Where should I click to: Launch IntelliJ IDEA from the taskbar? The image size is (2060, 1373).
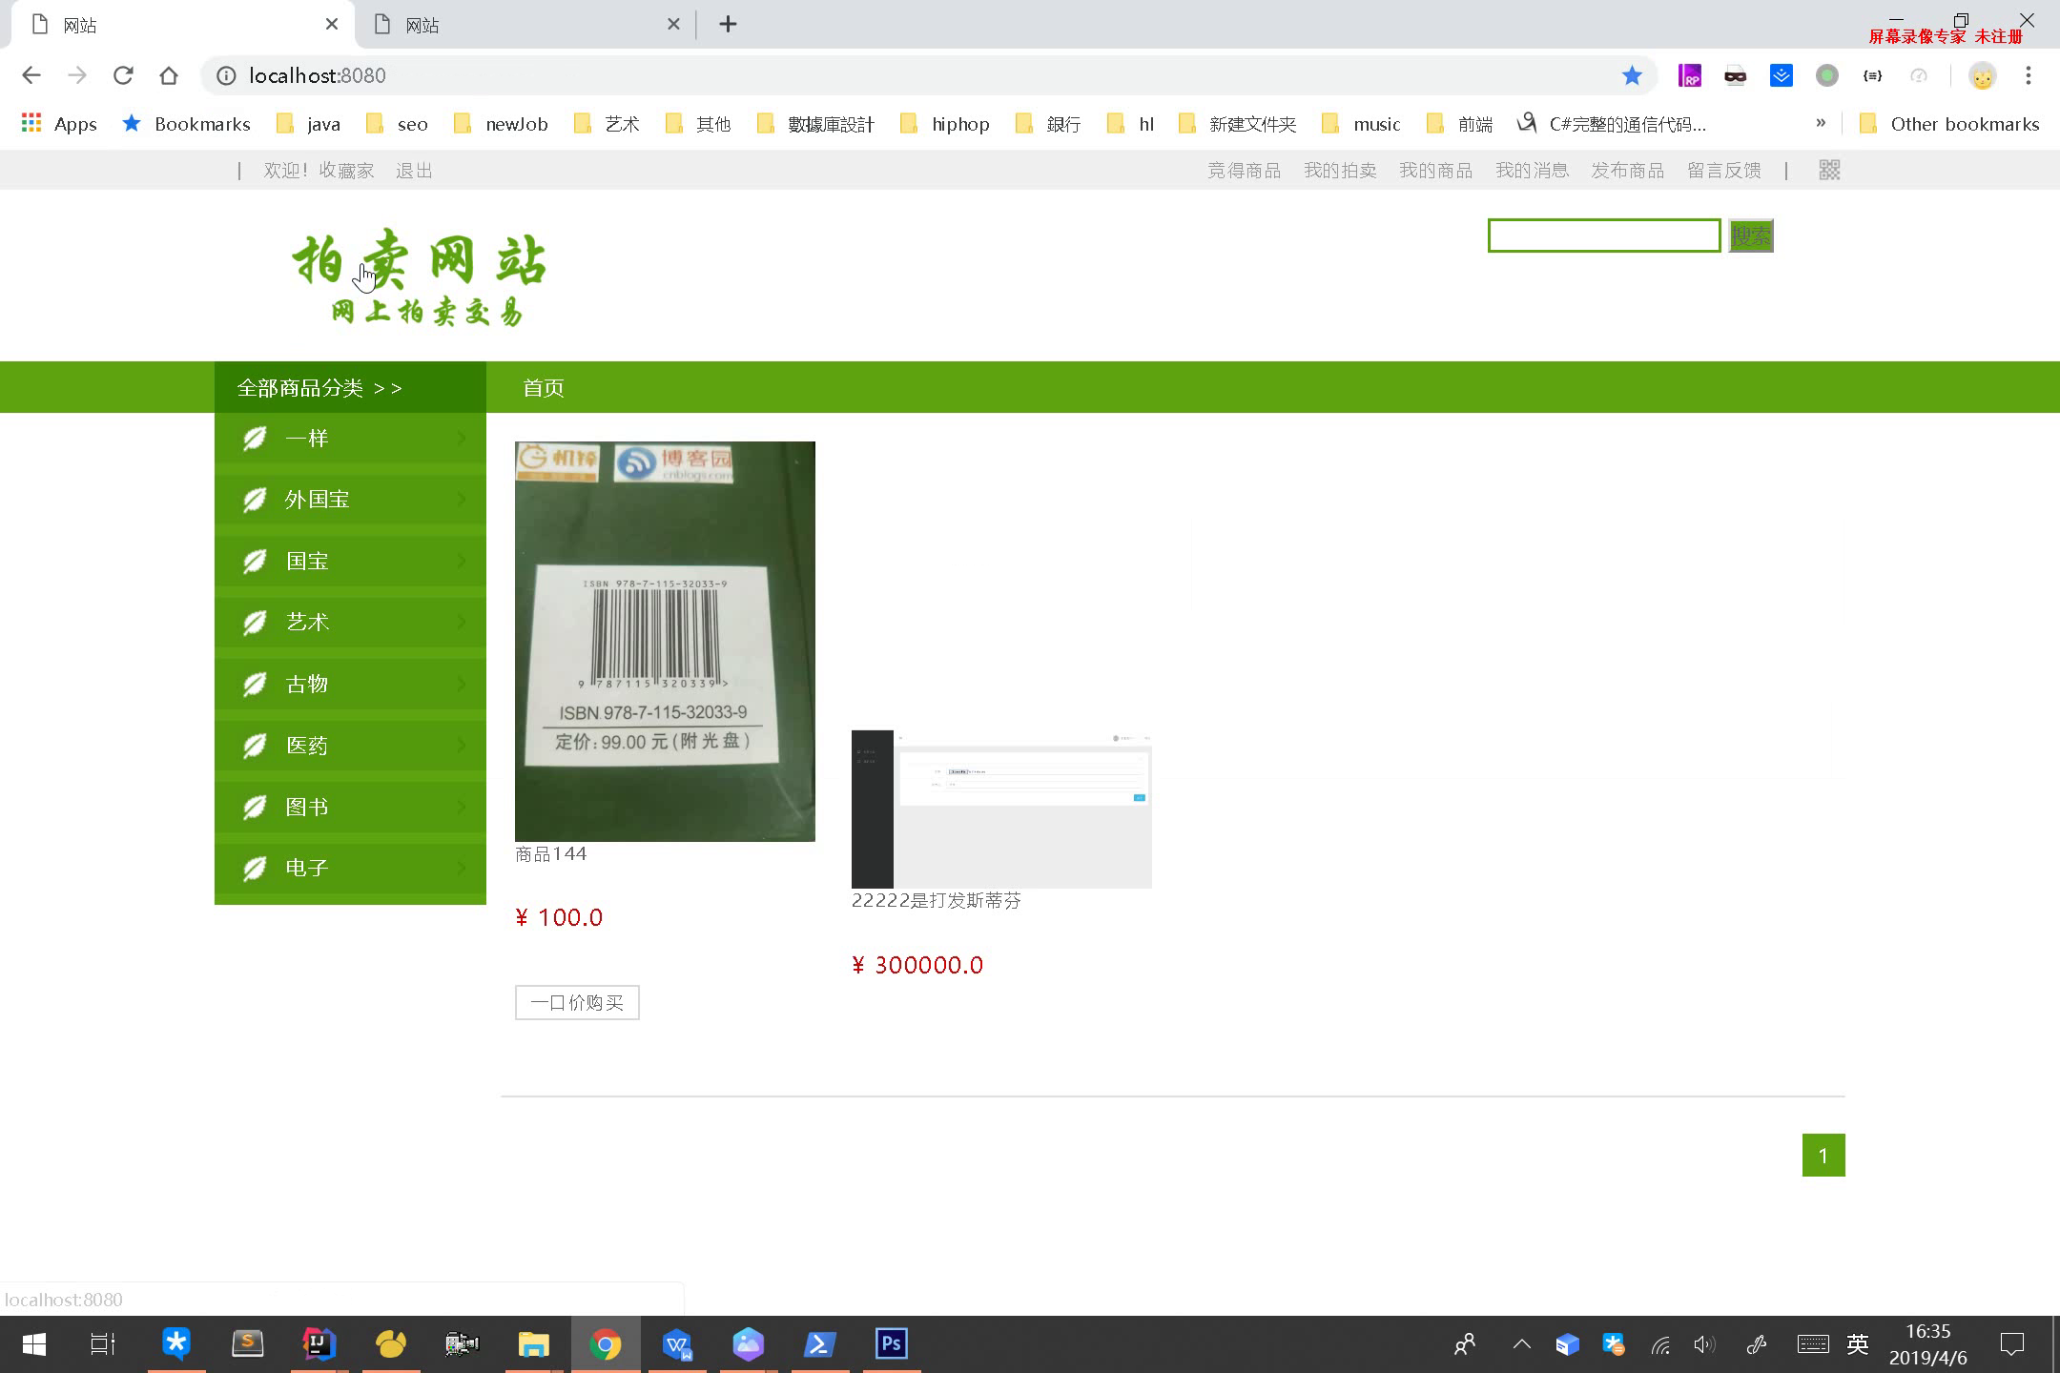[x=319, y=1344]
